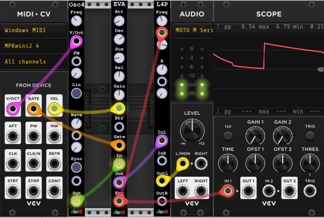The width and height of the screenshot is (324, 218).
Task: Click the EVA Rtr input jack
Action: (119, 127)
